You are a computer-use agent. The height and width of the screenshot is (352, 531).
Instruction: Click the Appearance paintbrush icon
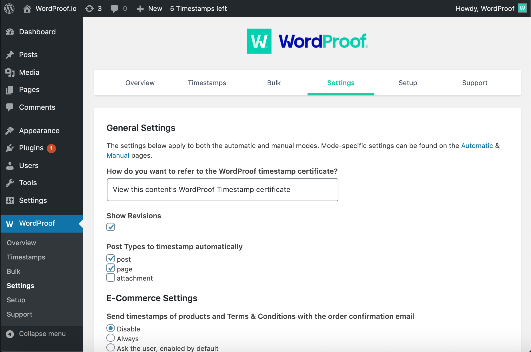10,131
